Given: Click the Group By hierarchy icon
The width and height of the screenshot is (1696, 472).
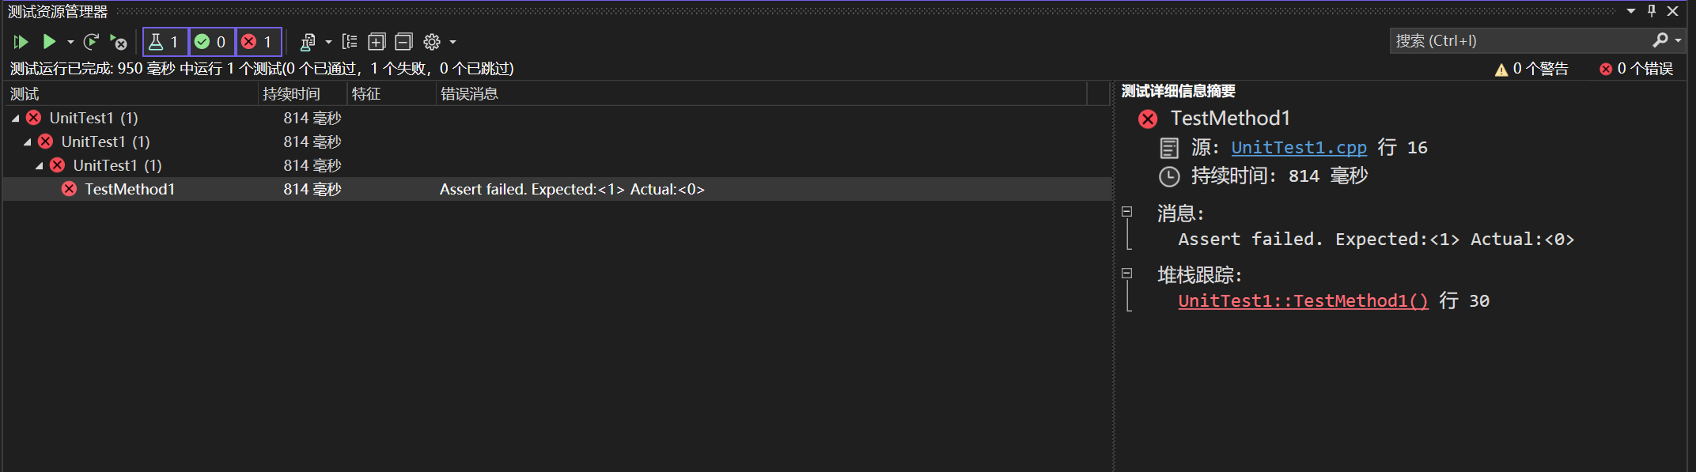Looking at the screenshot, I should pos(350,42).
